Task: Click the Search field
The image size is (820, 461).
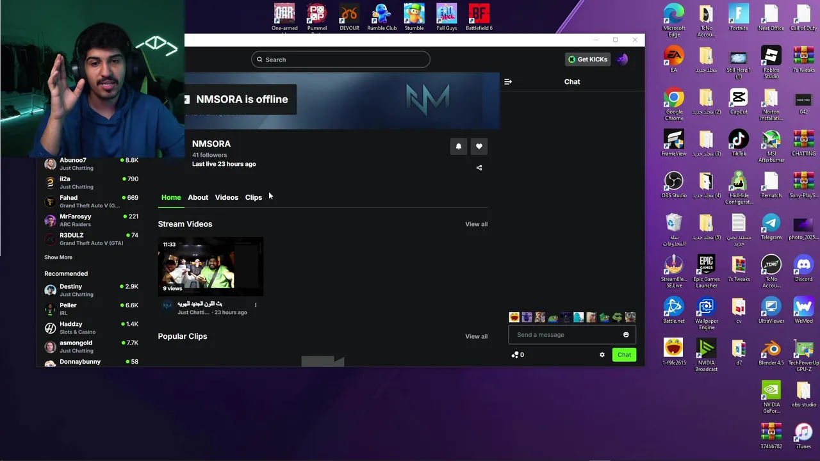Action: point(341,60)
